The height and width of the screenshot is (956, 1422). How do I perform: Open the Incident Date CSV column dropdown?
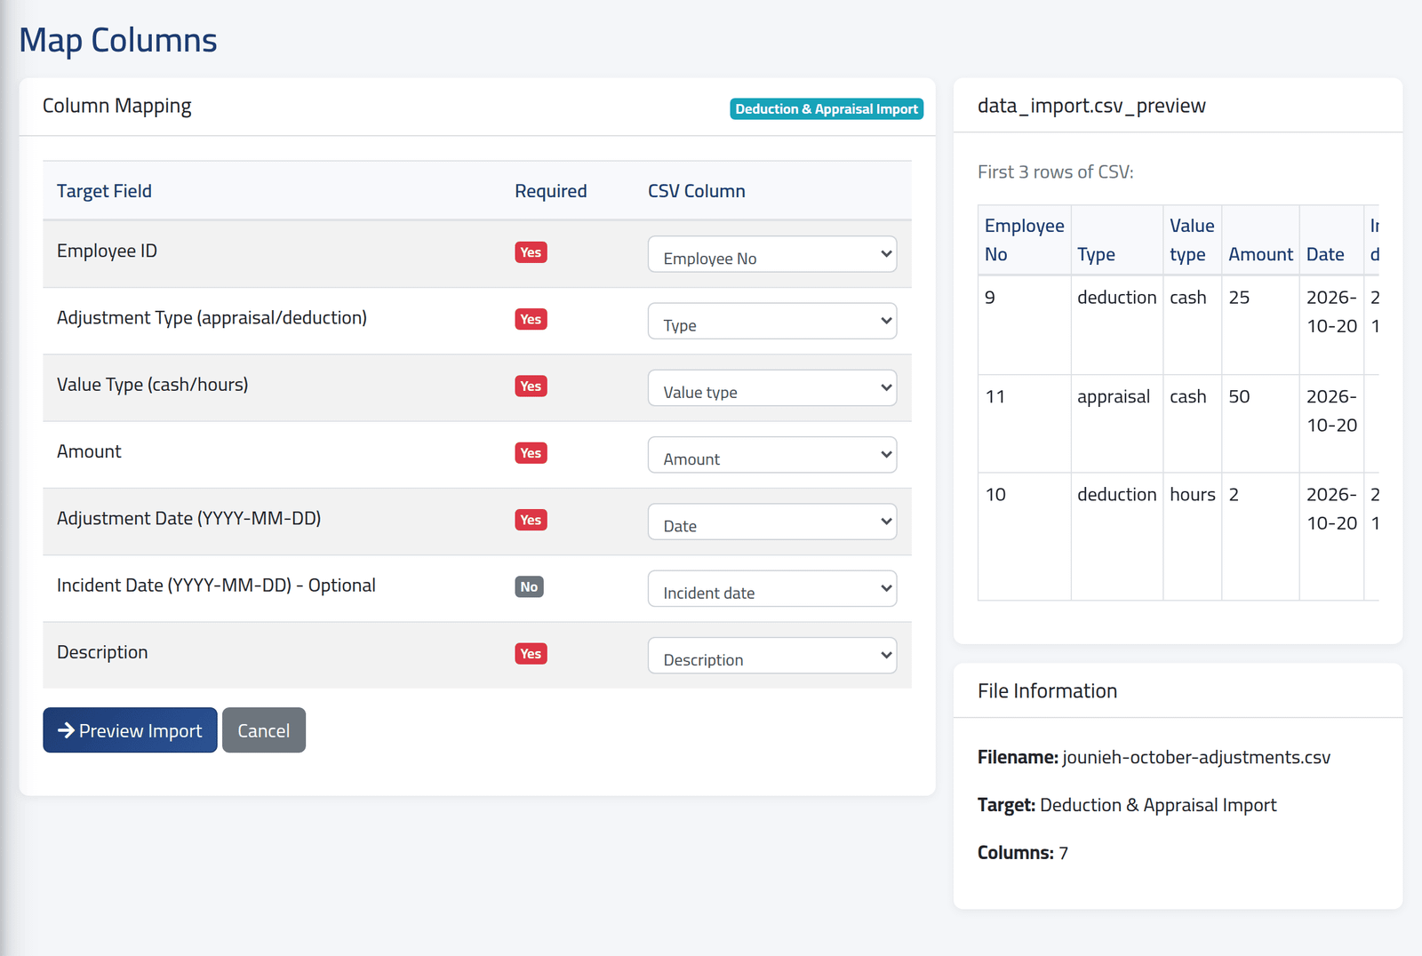point(771,588)
